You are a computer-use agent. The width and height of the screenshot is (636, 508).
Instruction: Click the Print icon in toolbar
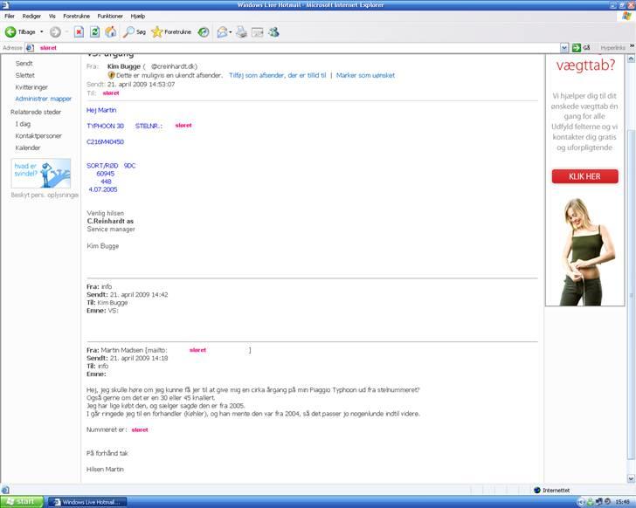241,31
